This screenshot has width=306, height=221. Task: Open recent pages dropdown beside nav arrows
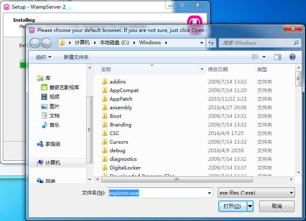(x=55, y=43)
